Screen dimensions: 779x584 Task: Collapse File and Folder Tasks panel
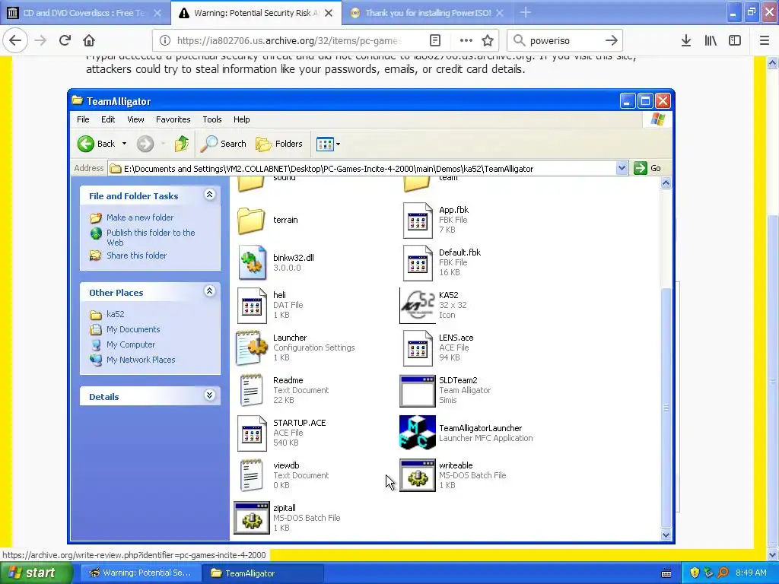(x=210, y=195)
